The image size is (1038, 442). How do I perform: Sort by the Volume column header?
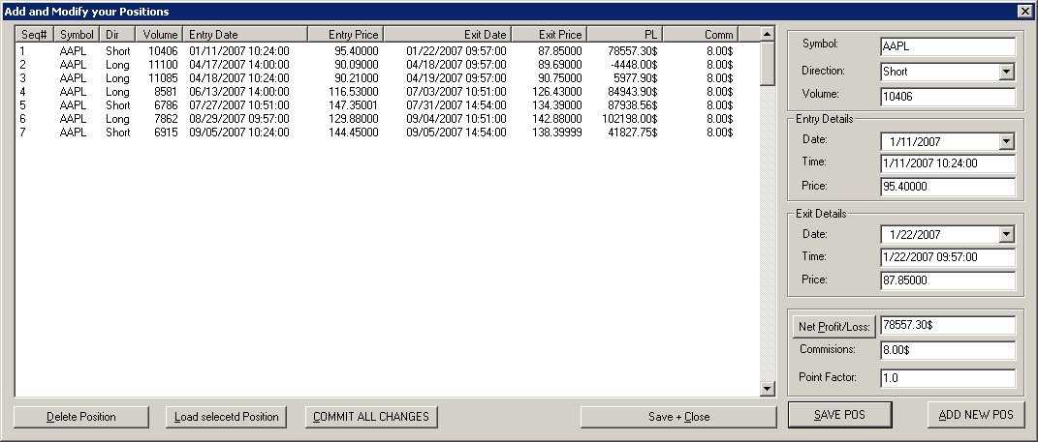tap(158, 35)
